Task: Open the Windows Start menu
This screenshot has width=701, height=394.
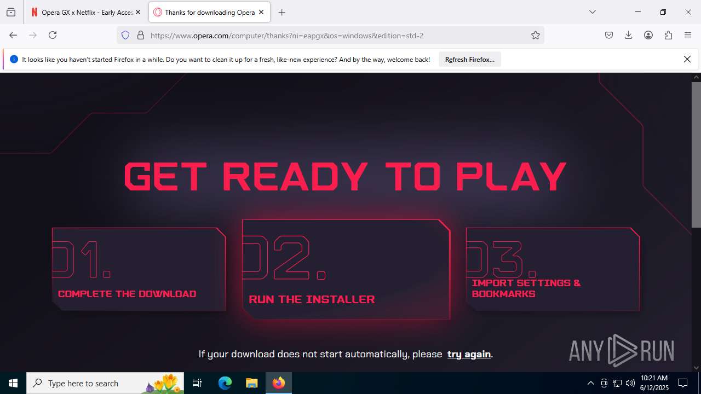Action: tap(13, 383)
